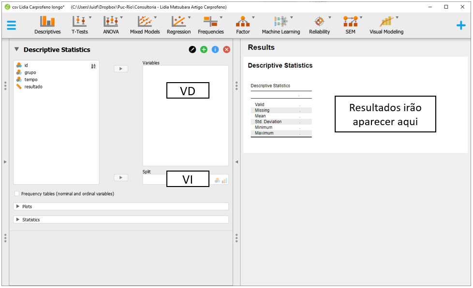Viewport: 473px width, 288px height.
Task: Open the Reliability menu
Action: tap(319, 25)
